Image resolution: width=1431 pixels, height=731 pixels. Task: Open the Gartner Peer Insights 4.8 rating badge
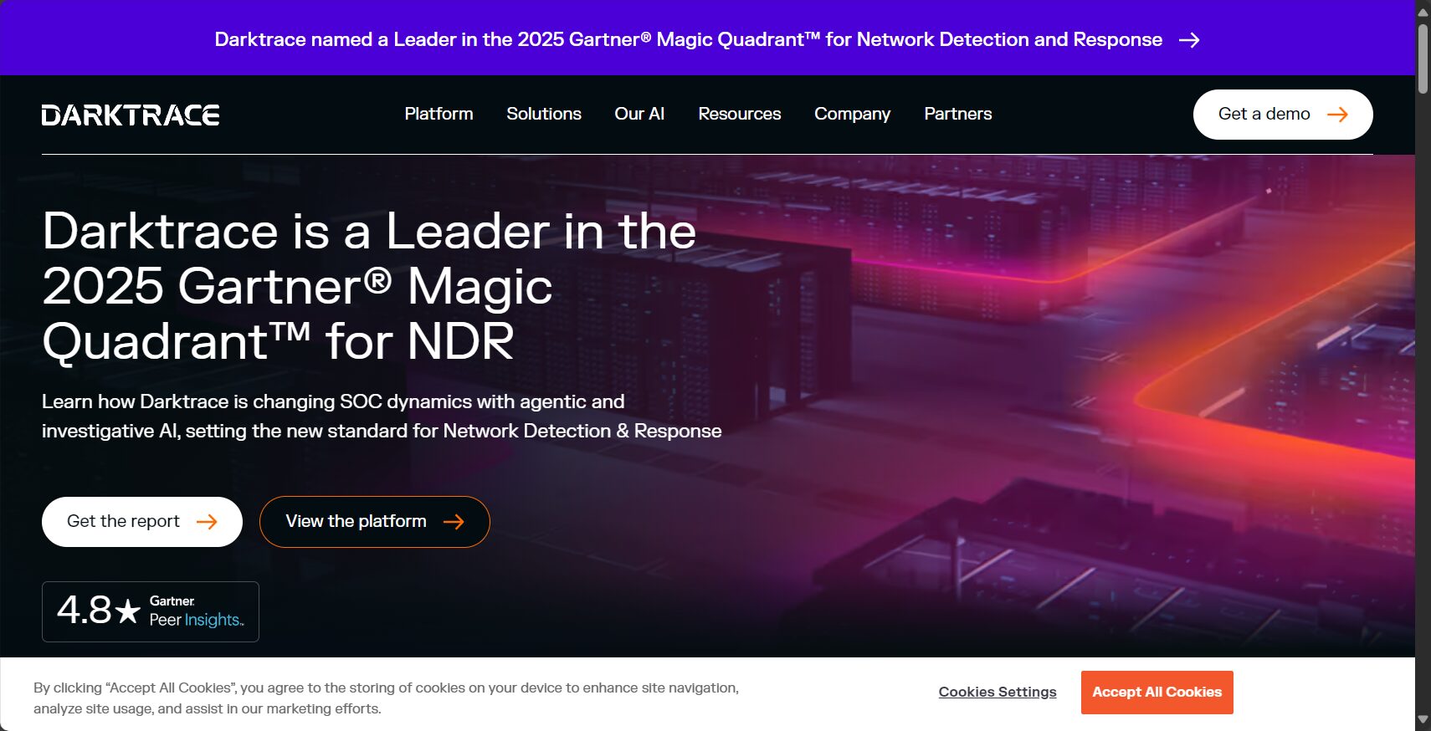click(151, 611)
